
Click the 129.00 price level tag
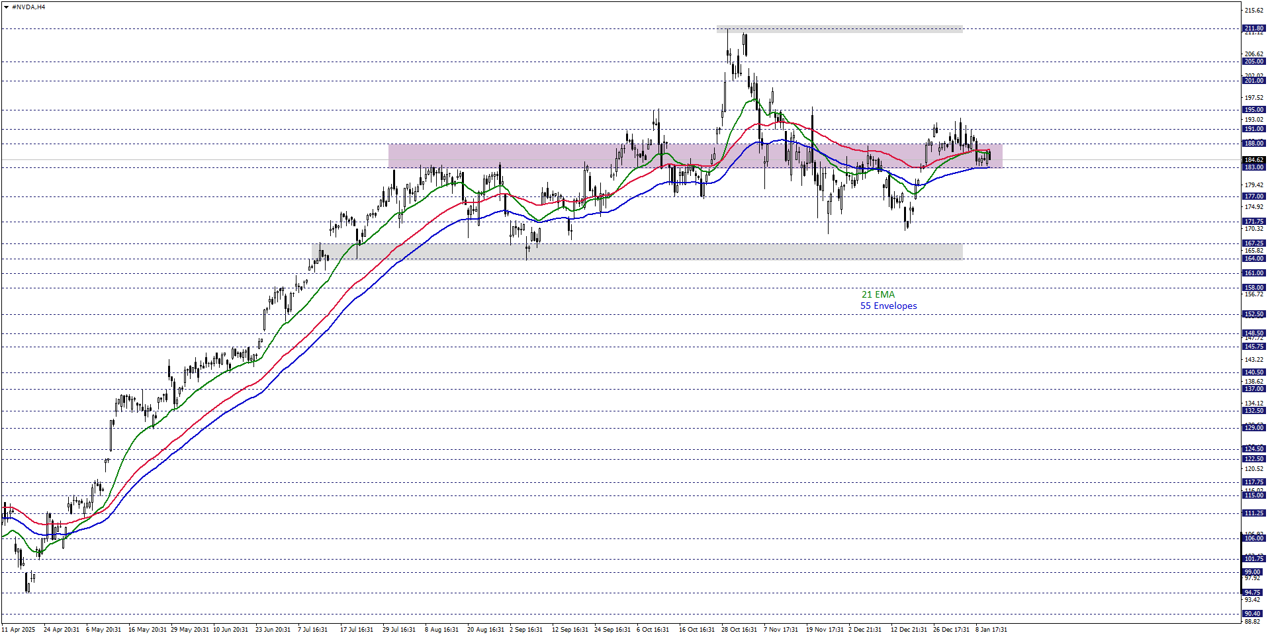pyautogui.click(x=1253, y=428)
